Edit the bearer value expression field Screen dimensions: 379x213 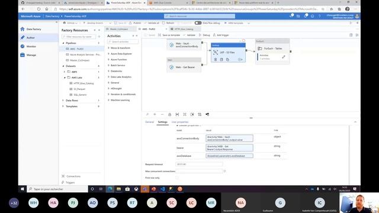pos(229,147)
